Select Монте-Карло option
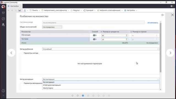Screen dimensions: 176x99 click(101, 88)
